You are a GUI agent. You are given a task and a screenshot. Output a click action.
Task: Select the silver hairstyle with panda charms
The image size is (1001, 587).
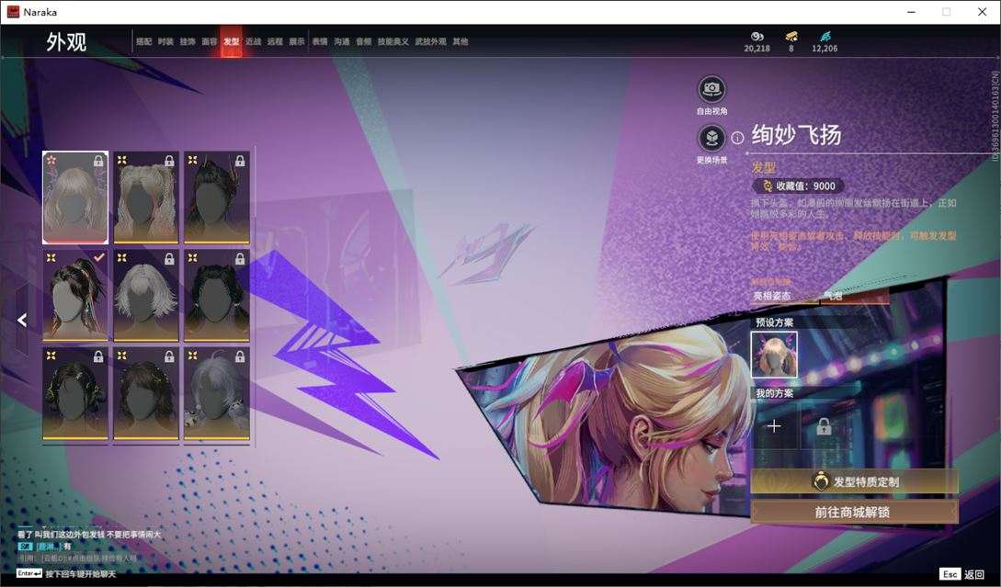[217, 394]
